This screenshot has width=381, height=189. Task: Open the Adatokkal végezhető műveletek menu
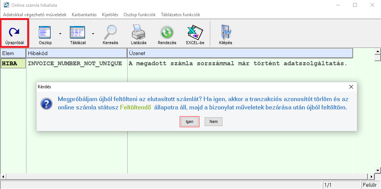click(x=35, y=14)
